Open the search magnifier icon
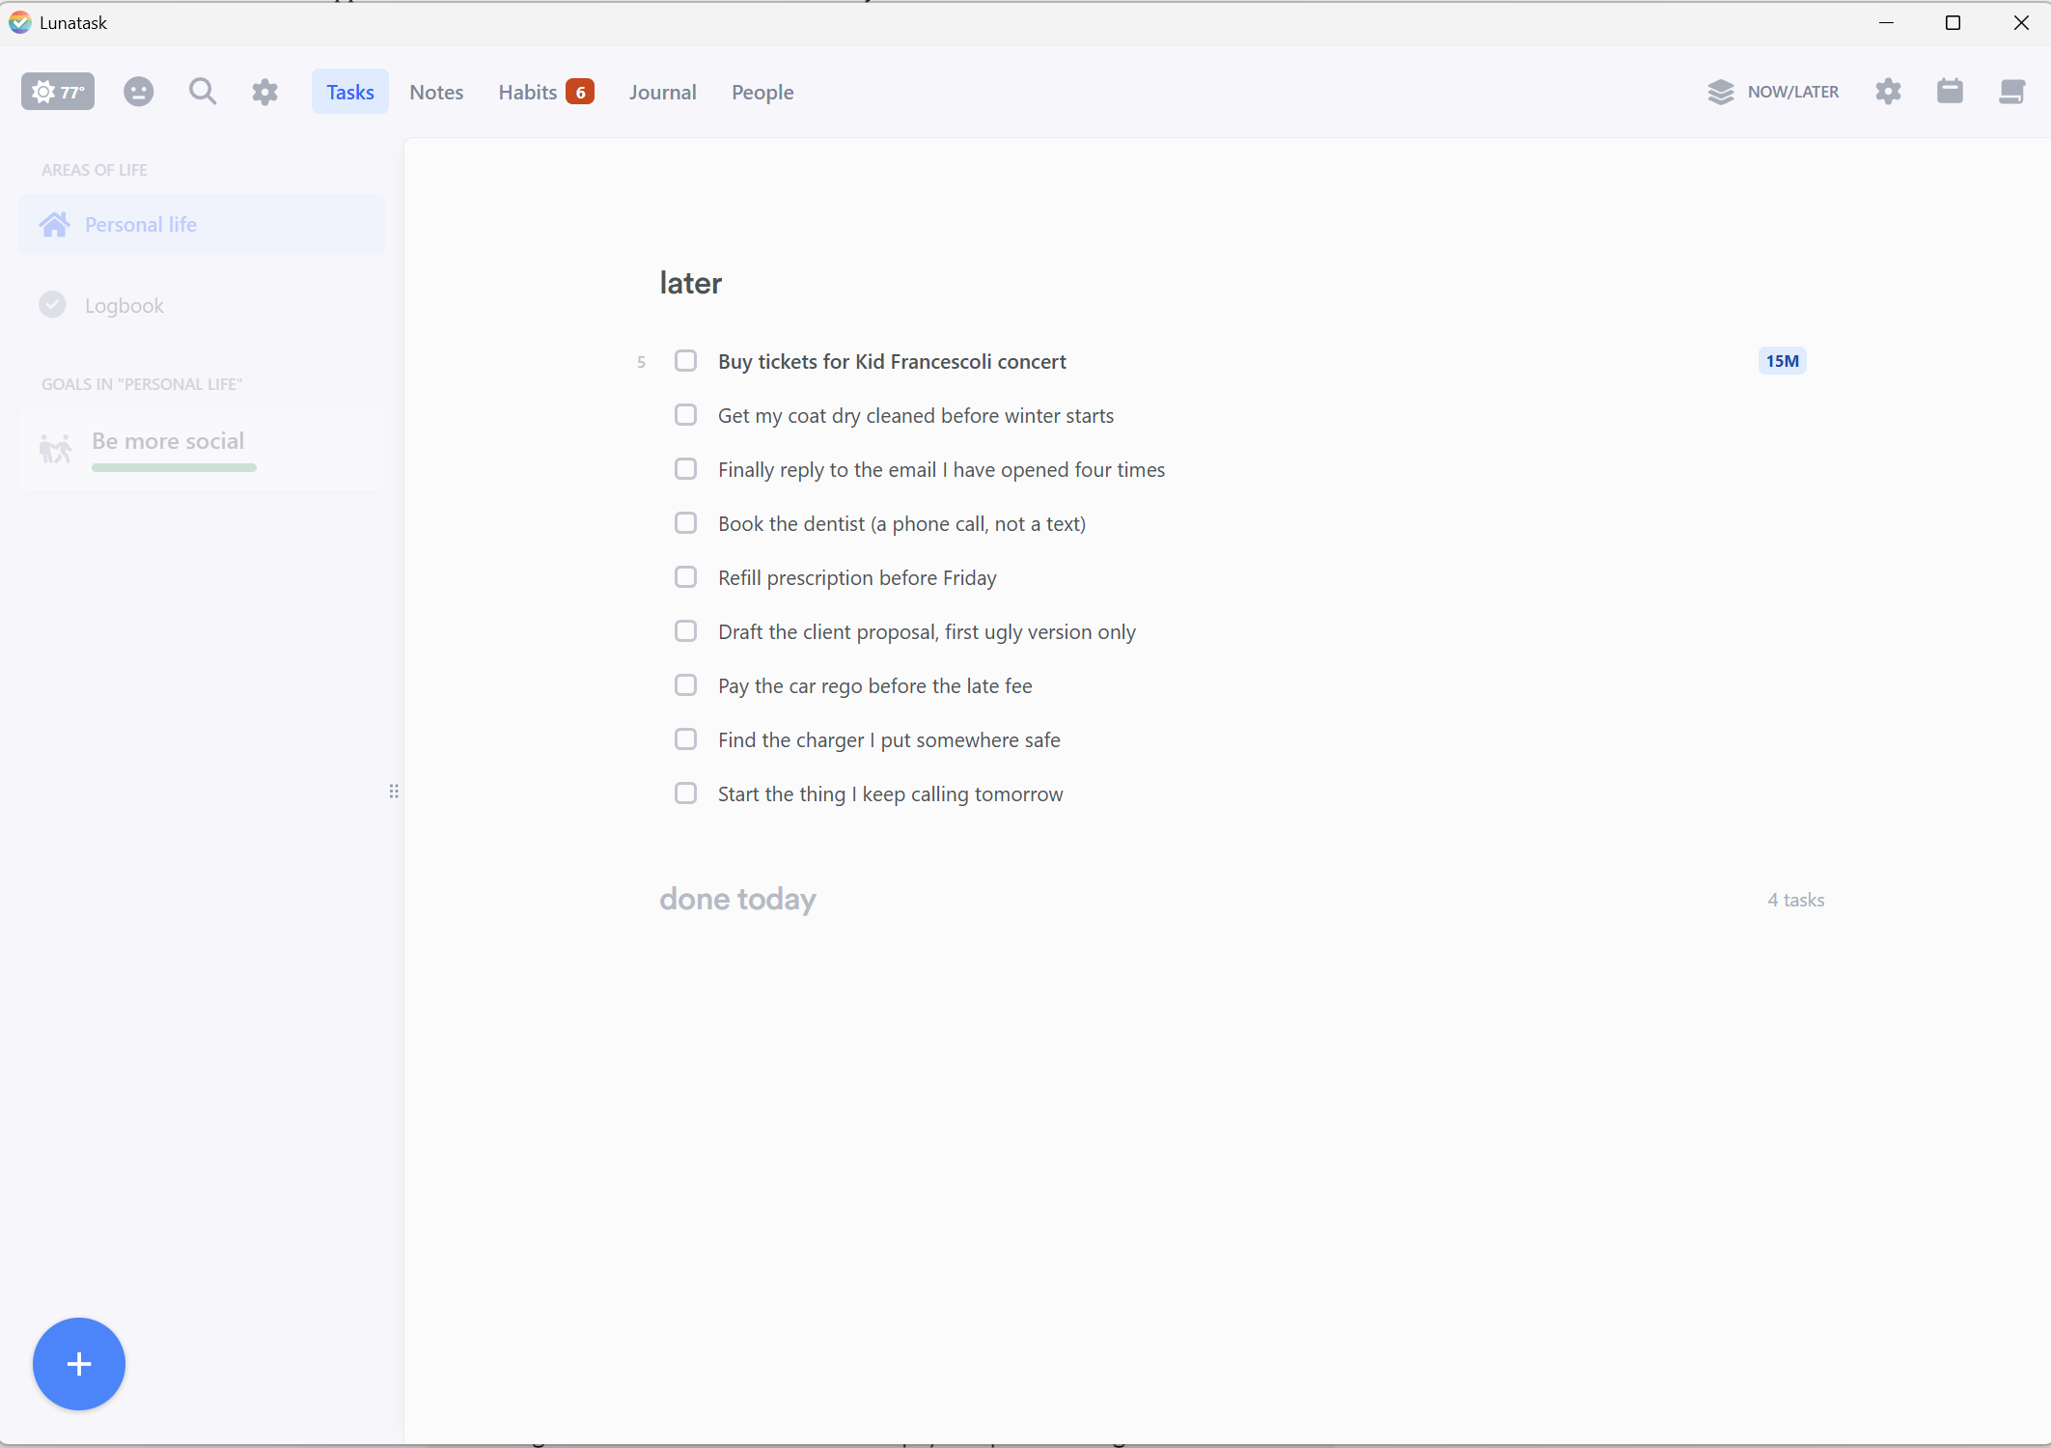2051x1448 pixels. (x=203, y=92)
